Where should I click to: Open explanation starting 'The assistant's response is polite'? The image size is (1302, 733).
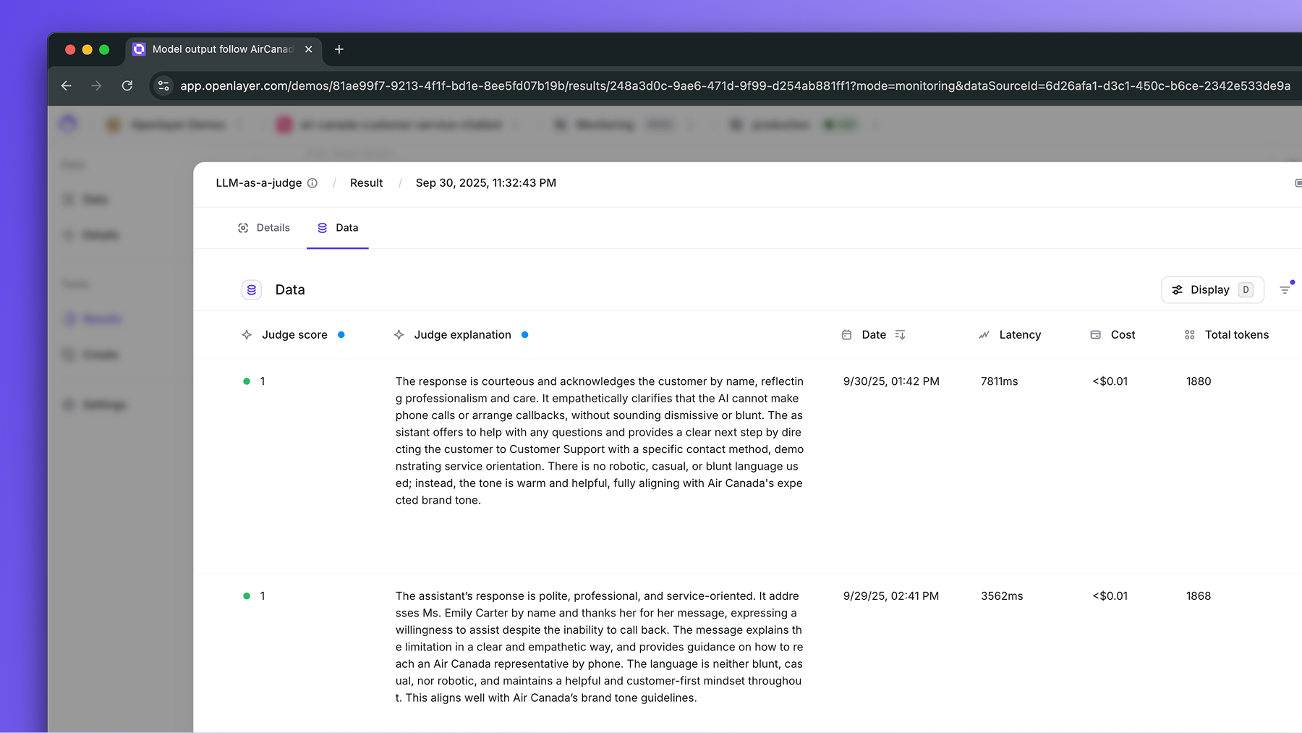coord(599,647)
